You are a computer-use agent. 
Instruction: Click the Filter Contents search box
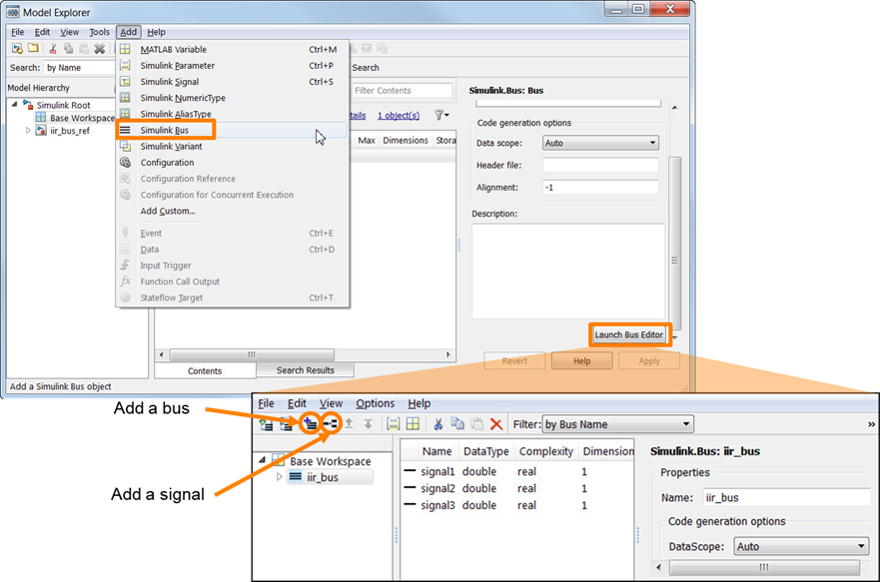(402, 90)
